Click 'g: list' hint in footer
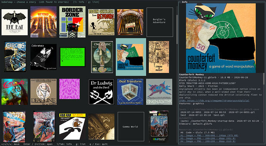The width and height of the screenshot is (266, 146). [x=81, y=144]
